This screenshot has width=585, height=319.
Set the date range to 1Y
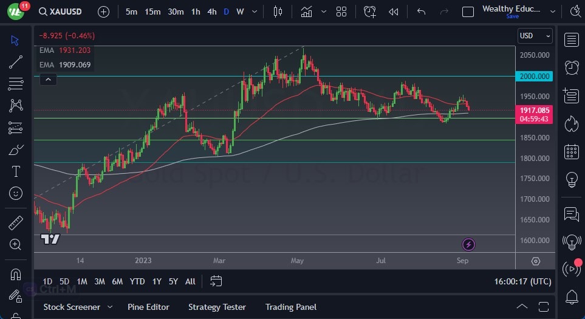pyautogui.click(x=157, y=281)
